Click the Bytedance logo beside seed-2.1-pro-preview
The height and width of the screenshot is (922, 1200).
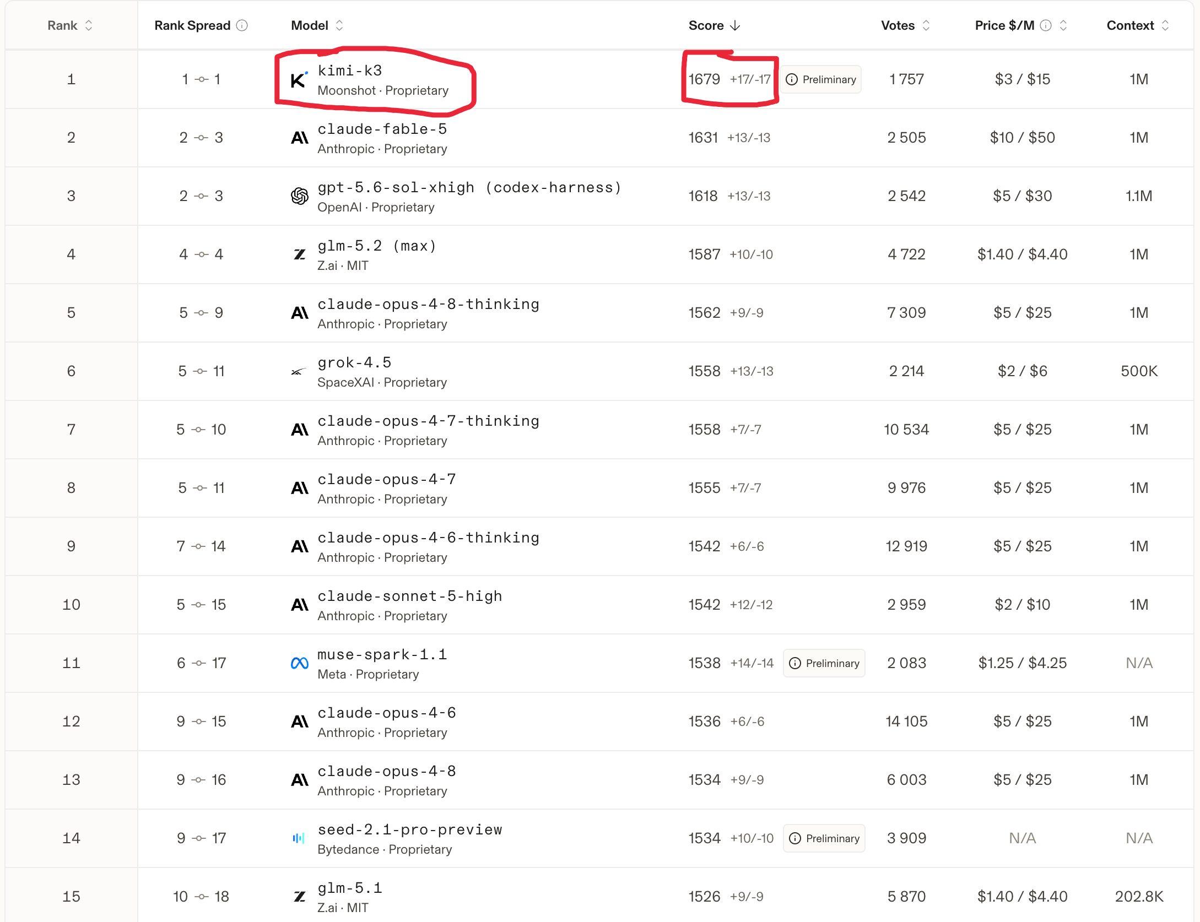[x=299, y=838]
